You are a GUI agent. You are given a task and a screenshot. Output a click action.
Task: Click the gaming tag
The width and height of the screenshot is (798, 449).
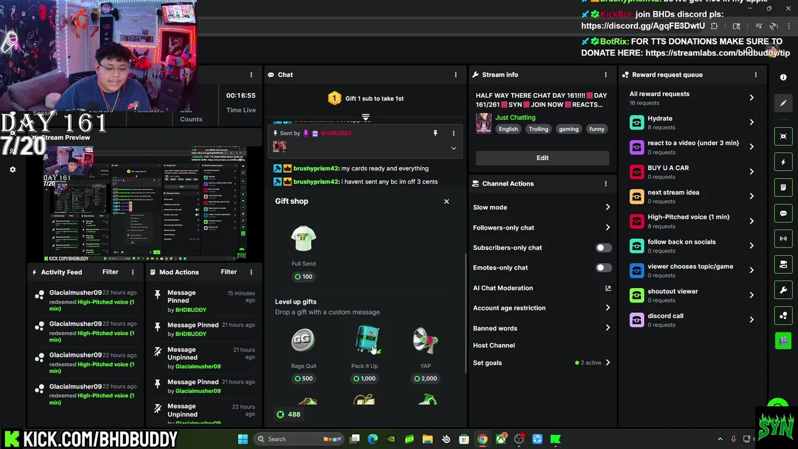[x=569, y=129]
